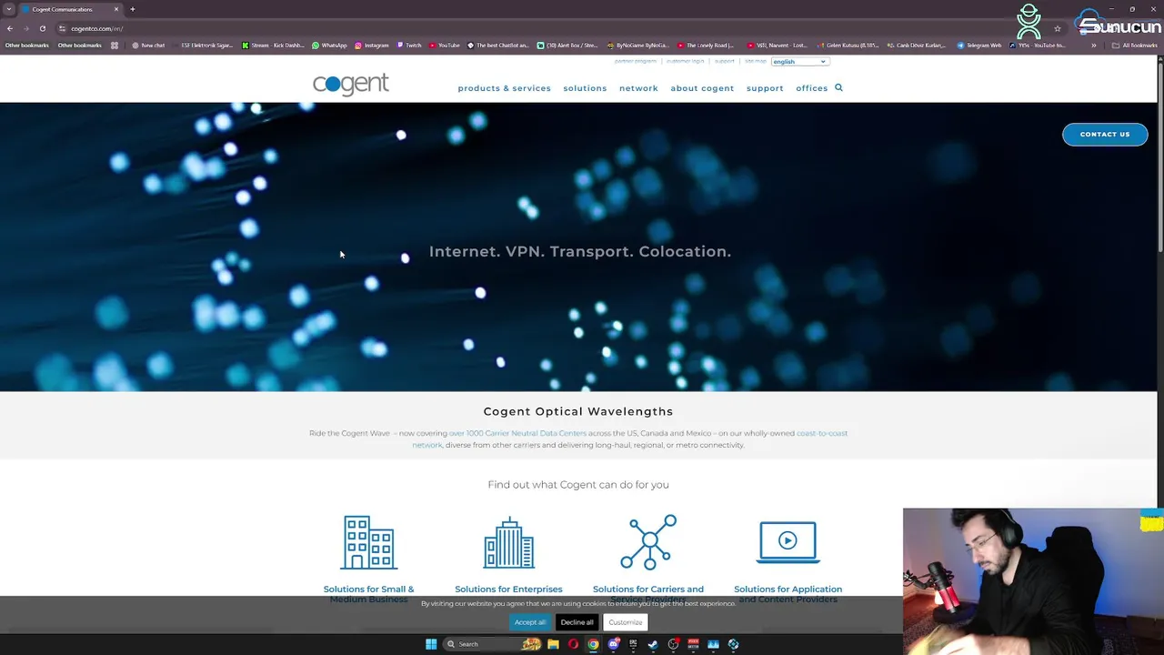Image resolution: width=1164 pixels, height=655 pixels.
Task: Decline all cookies
Action: click(x=577, y=622)
